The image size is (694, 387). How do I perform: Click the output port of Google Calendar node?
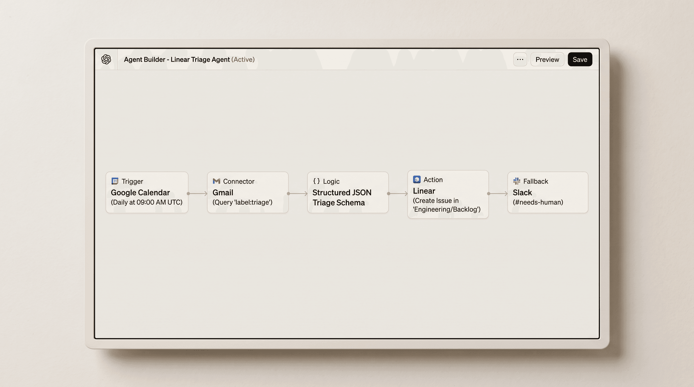point(188,193)
